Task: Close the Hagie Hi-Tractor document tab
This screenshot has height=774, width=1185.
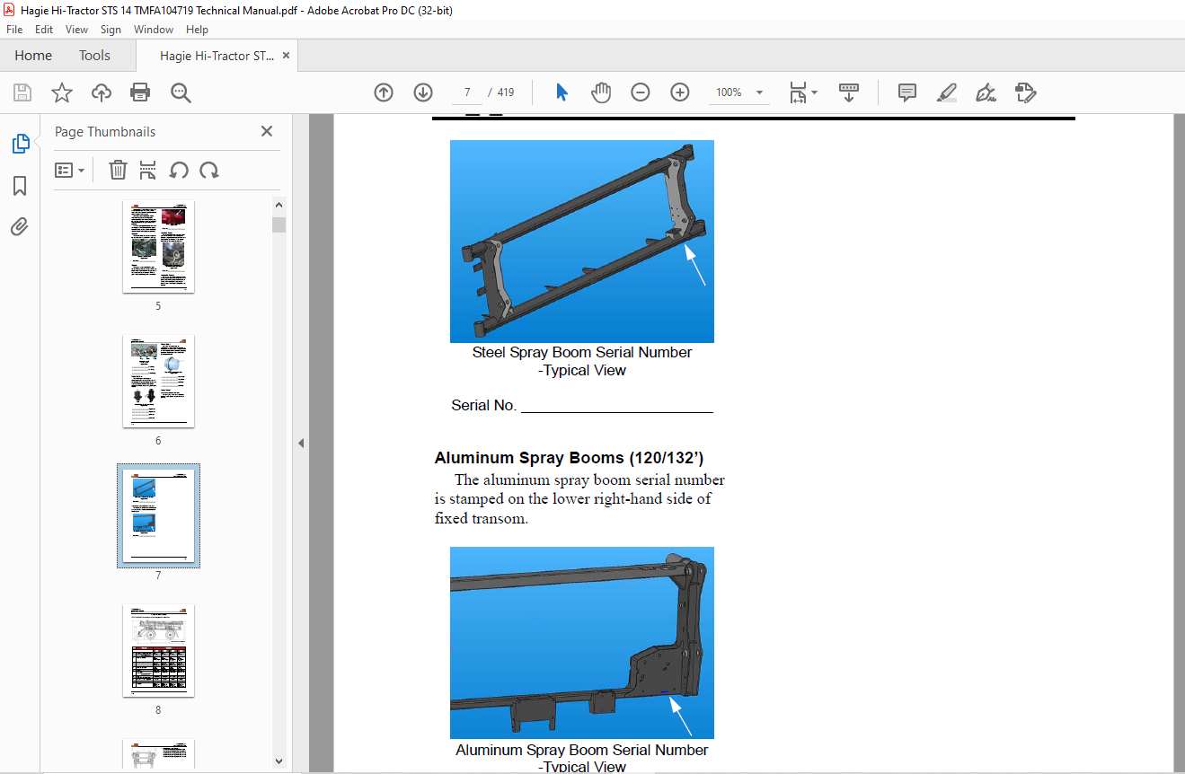Action: tap(286, 56)
